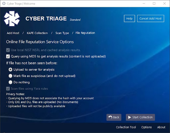
Task: Uncheck the Query using MD5 option
Action: 8,57
